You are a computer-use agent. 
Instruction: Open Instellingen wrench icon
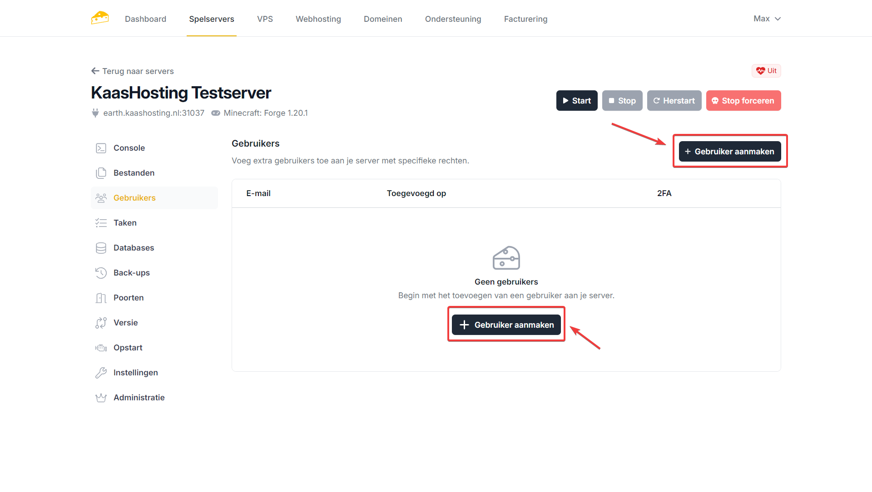(101, 373)
